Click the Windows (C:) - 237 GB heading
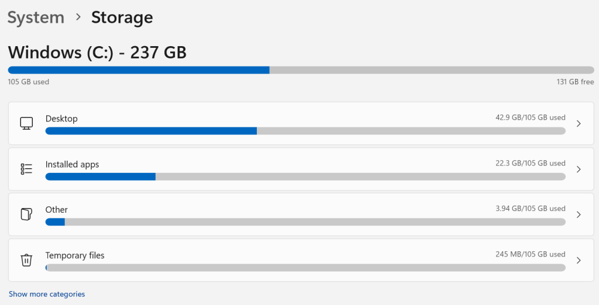599x305 pixels. 97,53
